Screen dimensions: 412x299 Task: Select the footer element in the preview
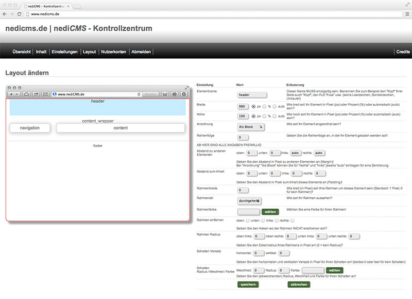click(x=98, y=146)
